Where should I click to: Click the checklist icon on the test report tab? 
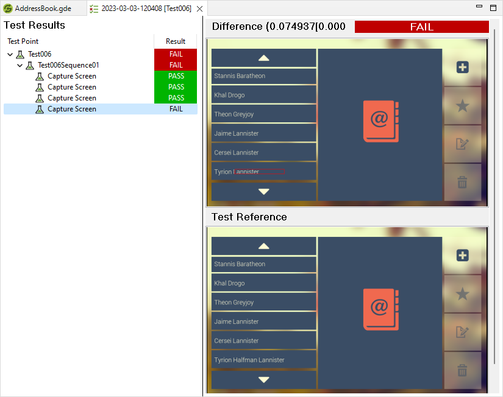point(93,9)
